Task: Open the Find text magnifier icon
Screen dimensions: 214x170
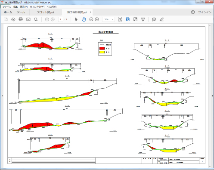Action: click(x=36, y=19)
